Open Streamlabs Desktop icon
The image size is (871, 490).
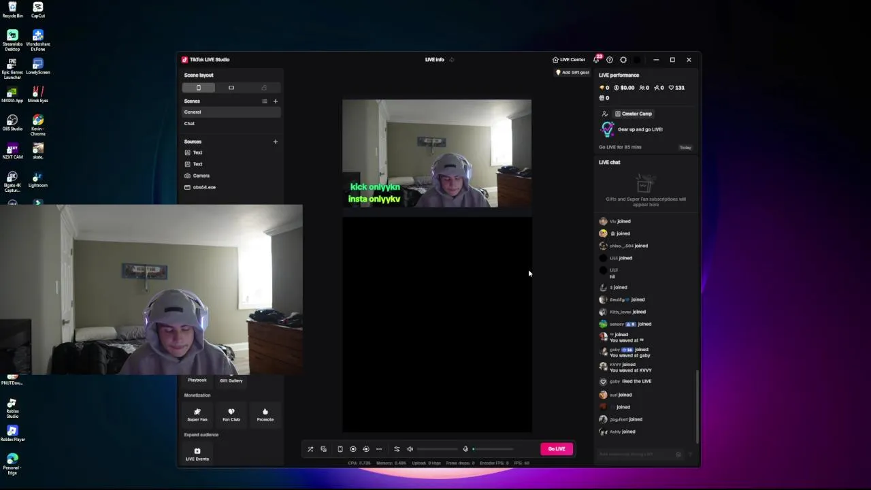[12, 40]
